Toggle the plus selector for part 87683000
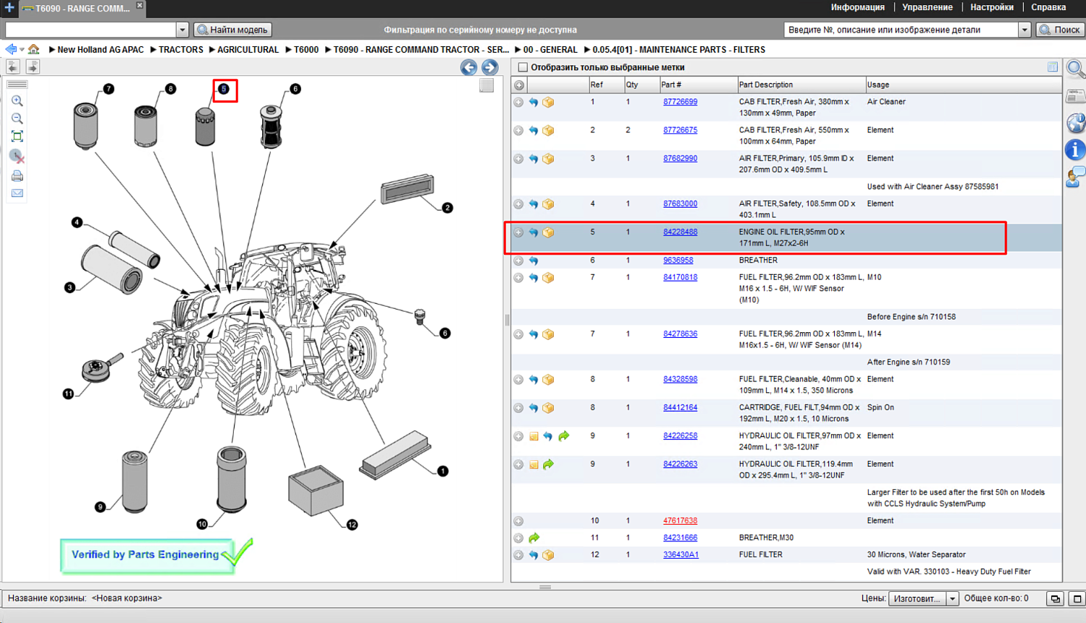The image size is (1086, 623). tap(518, 205)
